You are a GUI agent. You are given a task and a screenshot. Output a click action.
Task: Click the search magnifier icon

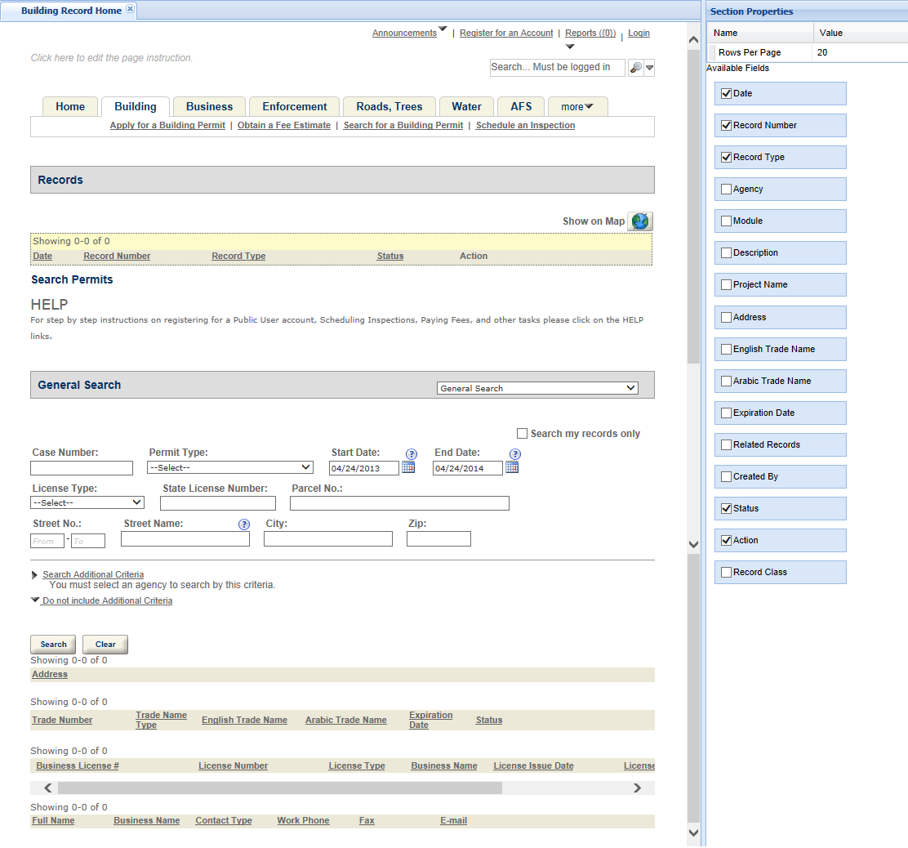[636, 68]
